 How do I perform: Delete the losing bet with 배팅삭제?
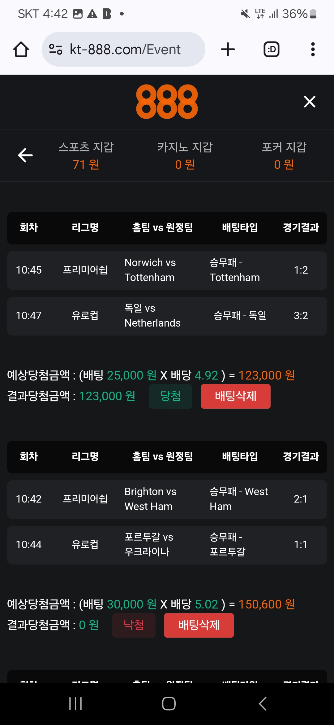[199, 625]
